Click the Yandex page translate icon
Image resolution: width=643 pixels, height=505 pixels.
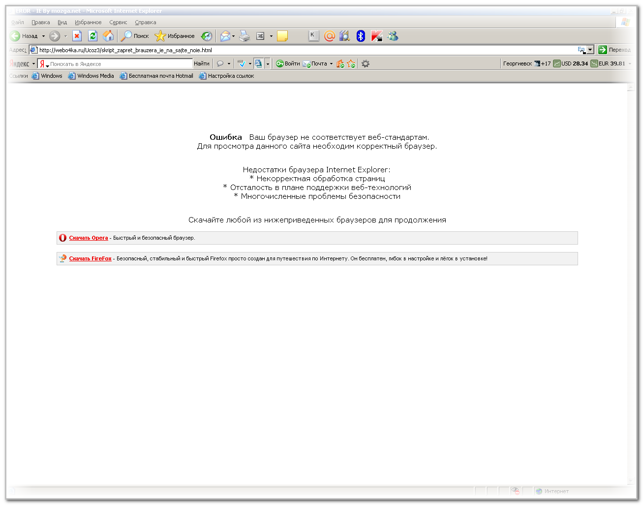click(x=259, y=63)
